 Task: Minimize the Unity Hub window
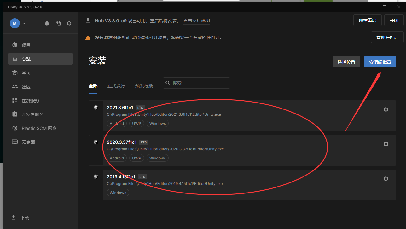coord(370,7)
